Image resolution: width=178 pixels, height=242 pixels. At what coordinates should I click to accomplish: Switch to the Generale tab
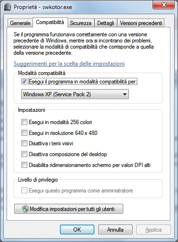(20, 23)
